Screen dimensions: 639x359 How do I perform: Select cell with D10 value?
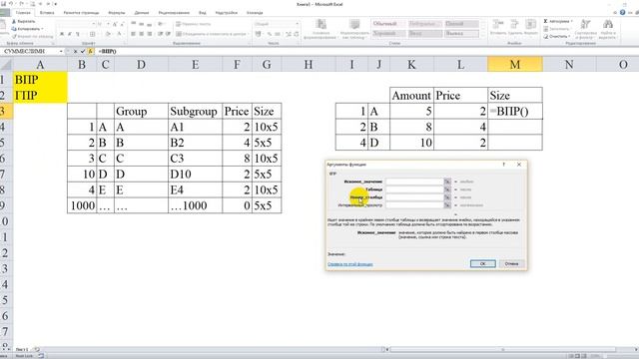(196, 175)
